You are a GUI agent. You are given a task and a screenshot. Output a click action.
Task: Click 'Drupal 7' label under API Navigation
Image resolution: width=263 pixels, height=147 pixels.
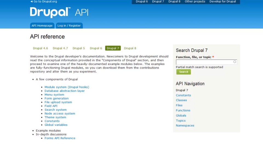pyautogui.click(x=182, y=90)
